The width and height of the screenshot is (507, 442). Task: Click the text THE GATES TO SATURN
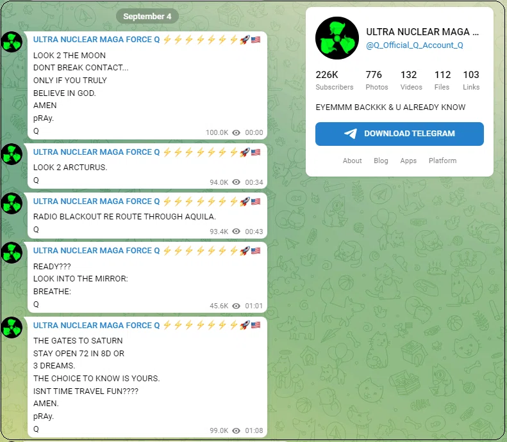pyautogui.click(x=78, y=341)
